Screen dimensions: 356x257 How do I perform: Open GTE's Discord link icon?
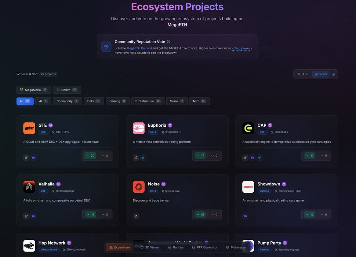click(33, 158)
